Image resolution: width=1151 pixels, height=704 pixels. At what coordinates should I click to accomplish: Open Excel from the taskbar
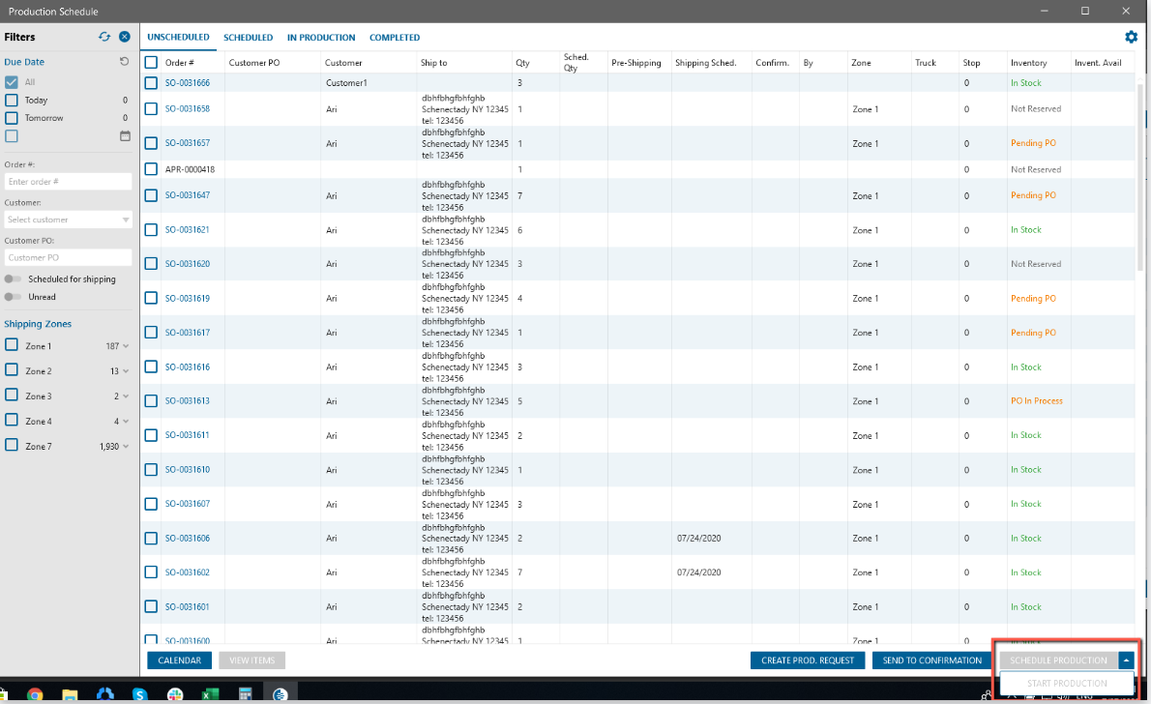click(211, 694)
